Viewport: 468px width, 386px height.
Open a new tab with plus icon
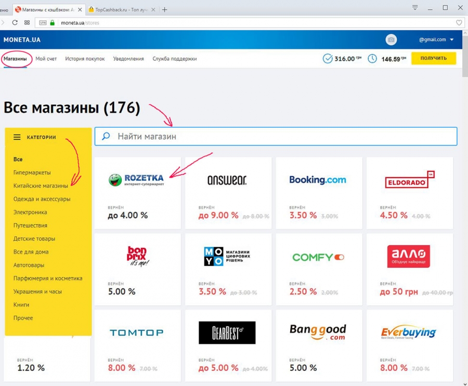point(164,10)
